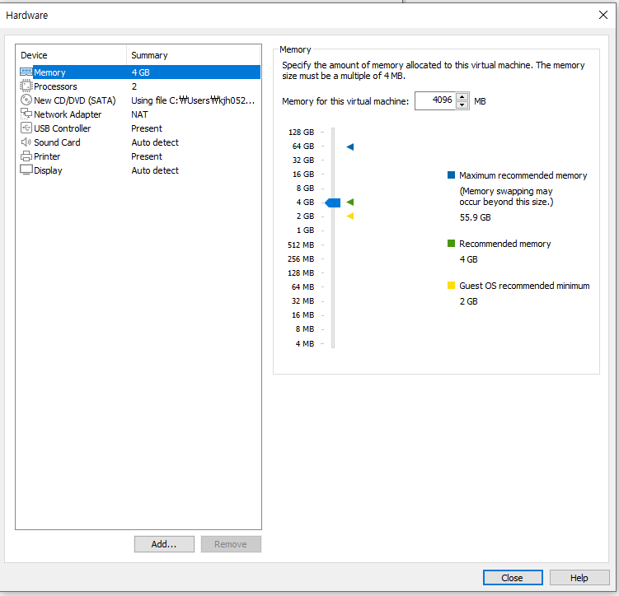
Task: Open Help for the Hardware dialog
Action: click(x=579, y=577)
